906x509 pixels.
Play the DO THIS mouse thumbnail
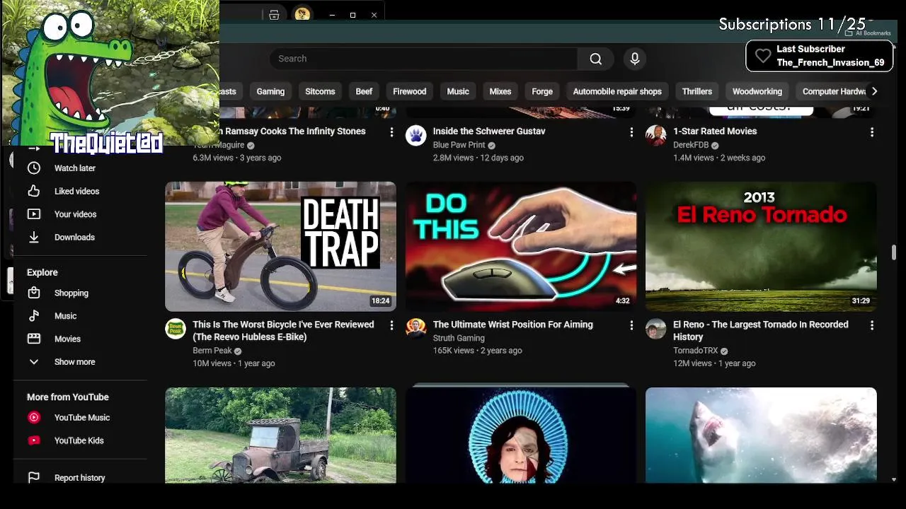coord(520,247)
